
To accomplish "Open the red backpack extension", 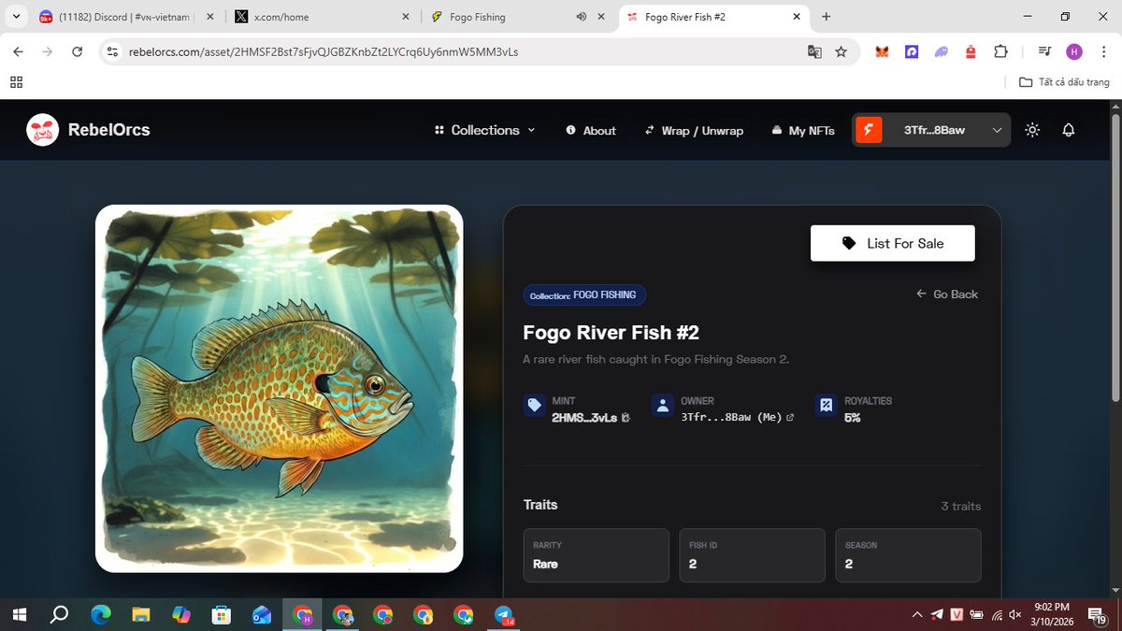I will (971, 52).
